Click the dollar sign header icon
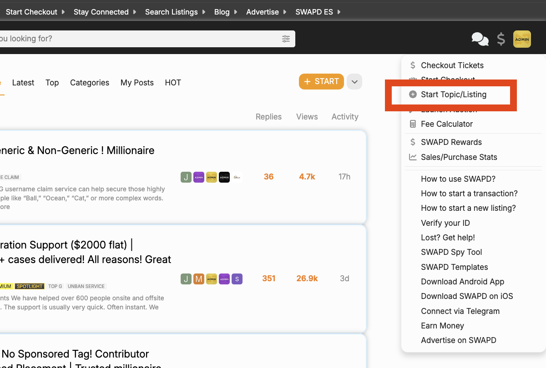 [501, 39]
